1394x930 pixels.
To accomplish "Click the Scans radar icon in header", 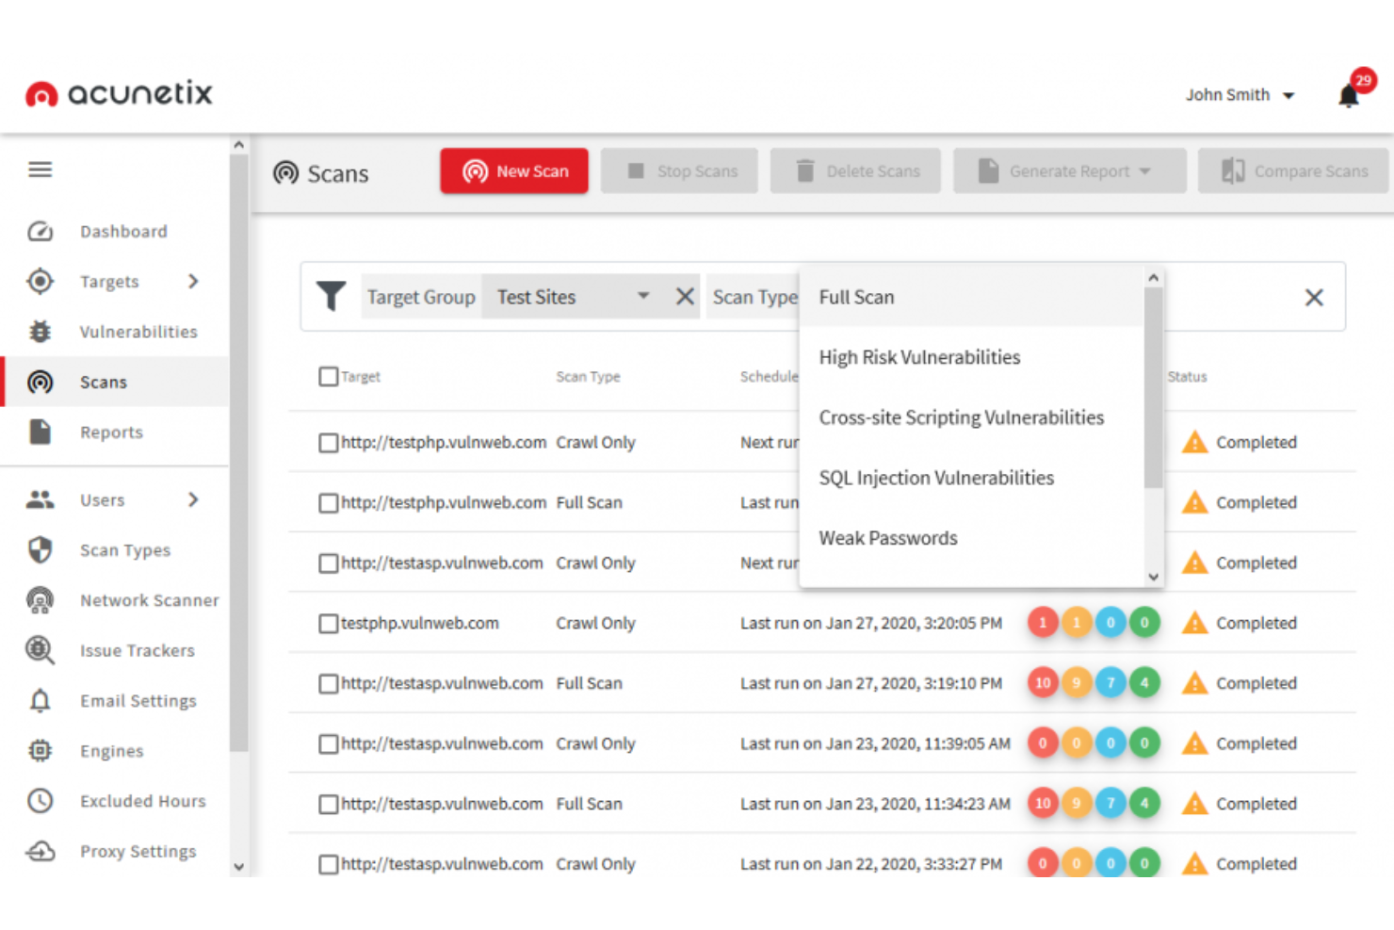I will pos(285,173).
